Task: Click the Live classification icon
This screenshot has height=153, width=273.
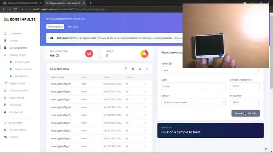Action: (5, 91)
